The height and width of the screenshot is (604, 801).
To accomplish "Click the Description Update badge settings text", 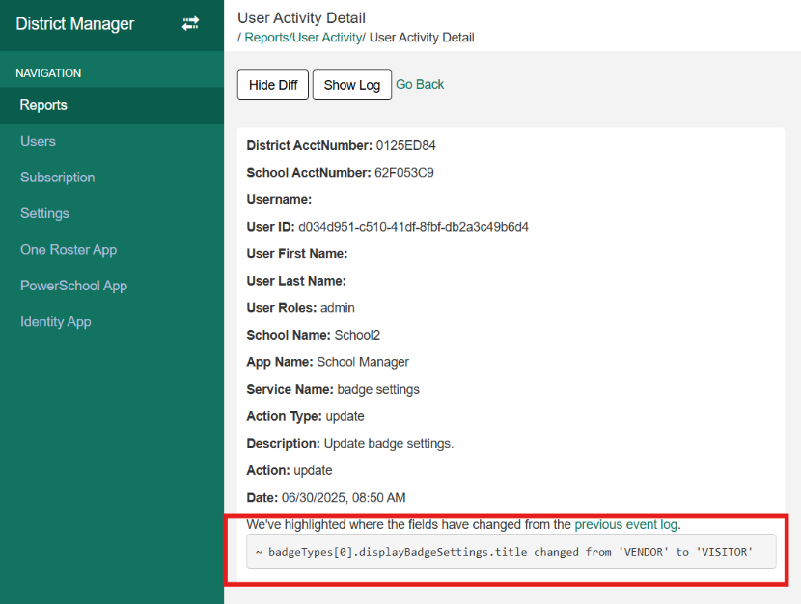I will coord(389,443).
